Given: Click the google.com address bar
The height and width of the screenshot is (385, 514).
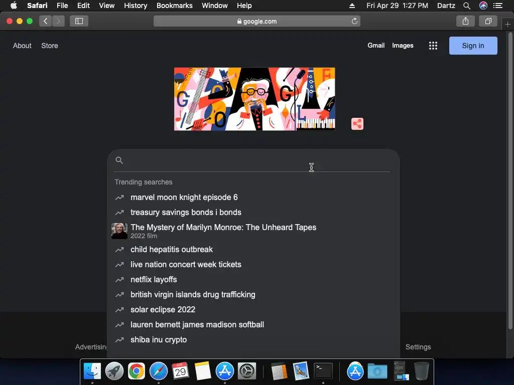Looking at the screenshot, I should pos(256,21).
